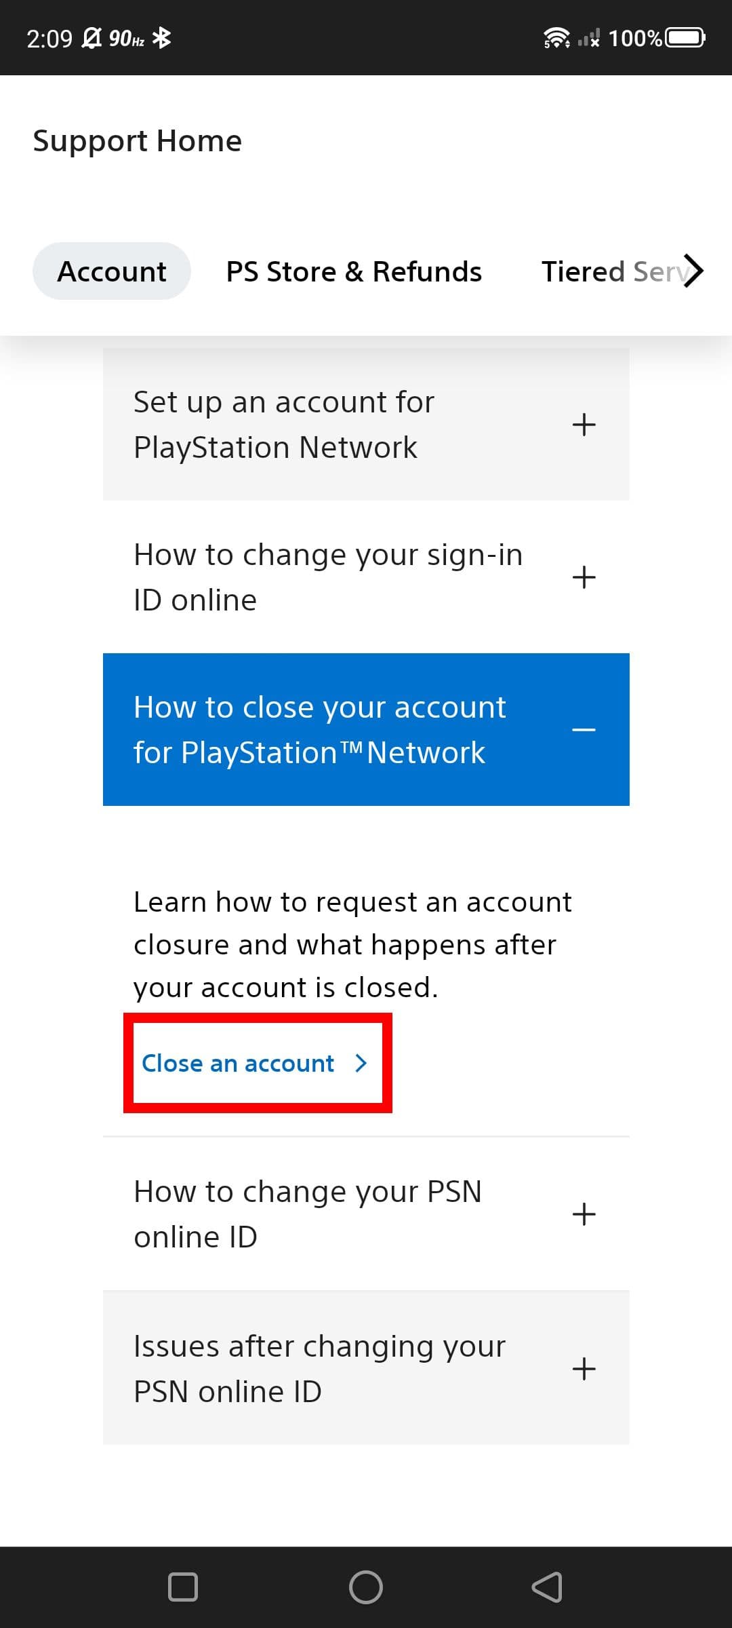Tap the 90Hz refresh rate indicator

126,39
